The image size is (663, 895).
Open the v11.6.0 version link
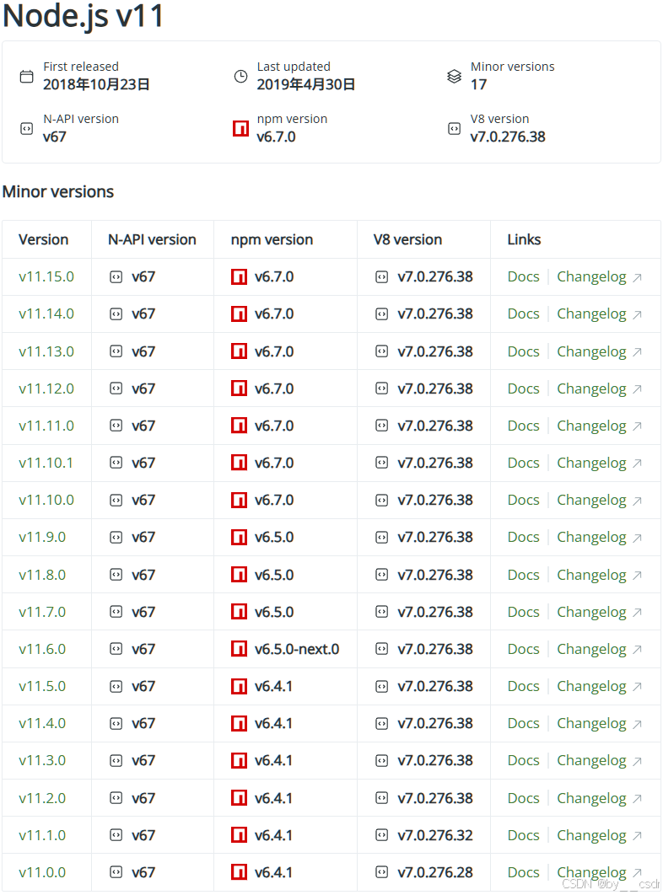[x=42, y=649]
